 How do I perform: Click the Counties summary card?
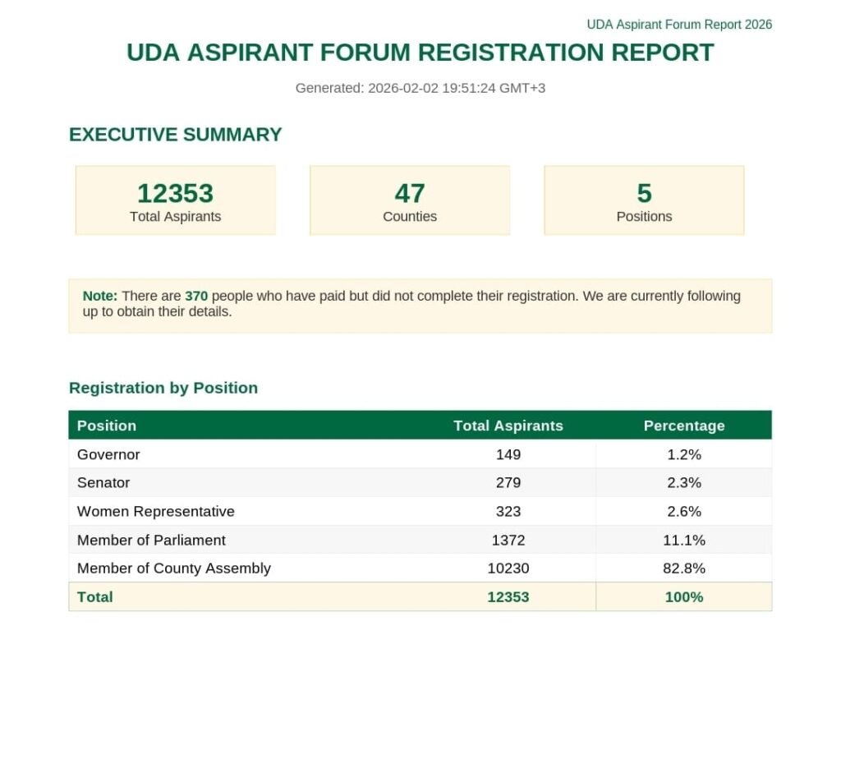[x=409, y=200]
